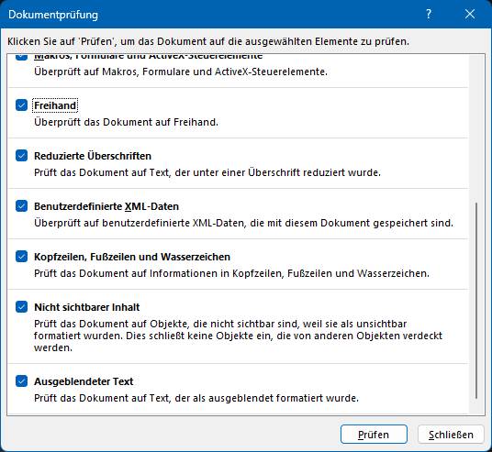This screenshot has height=452, width=492.
Task: Click the Benutzerdefinierte XML-Daten heading
Action: (x=106, y=206)
